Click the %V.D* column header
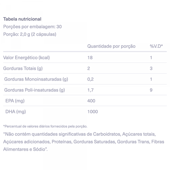This screenshot has width=170, height=170. (156, 46)
